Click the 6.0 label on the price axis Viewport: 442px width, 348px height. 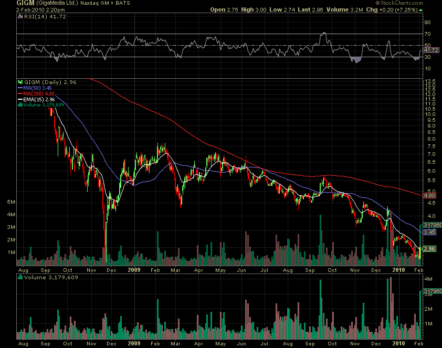pyautogui.click(x=432, y=171)
